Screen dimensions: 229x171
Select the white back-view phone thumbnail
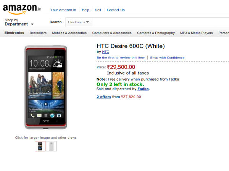tap(51, 146)
